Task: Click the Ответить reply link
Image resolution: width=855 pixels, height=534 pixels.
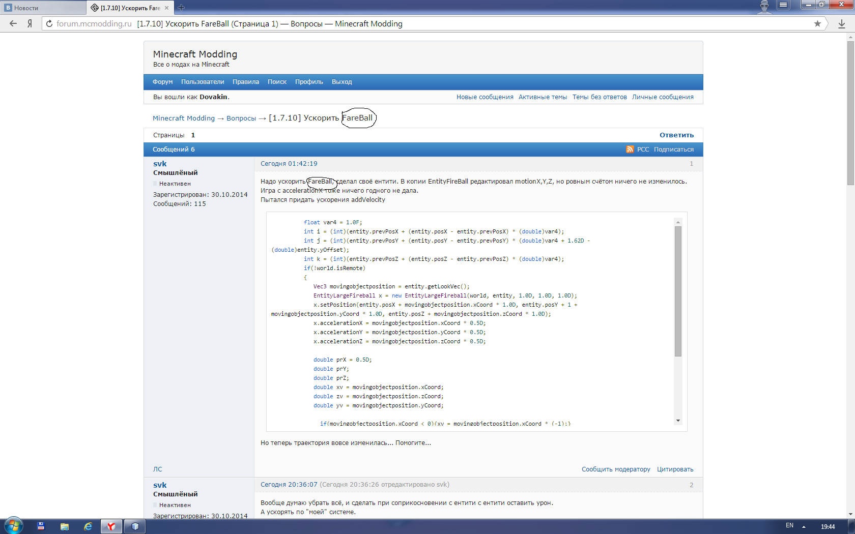Action: pos(676,135)
